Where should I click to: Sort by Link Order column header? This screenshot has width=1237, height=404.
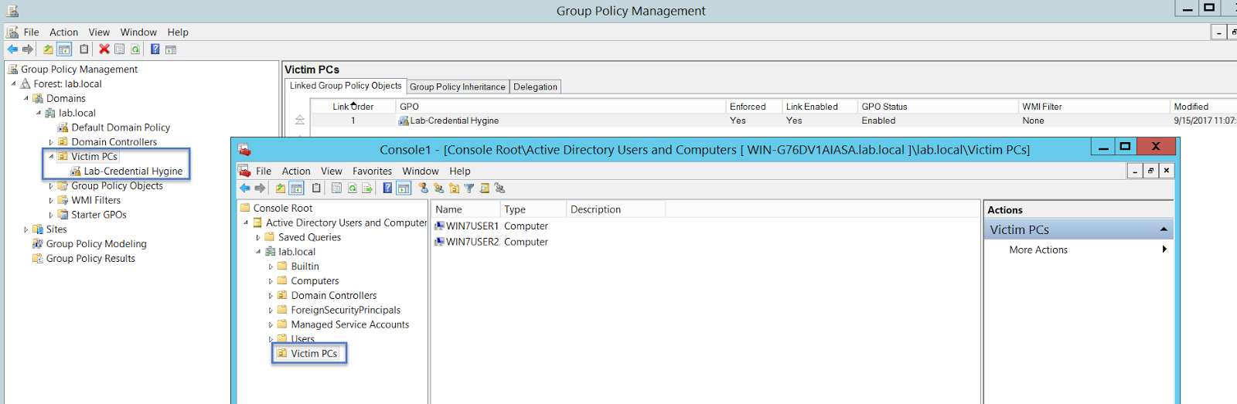click(353, 107)
